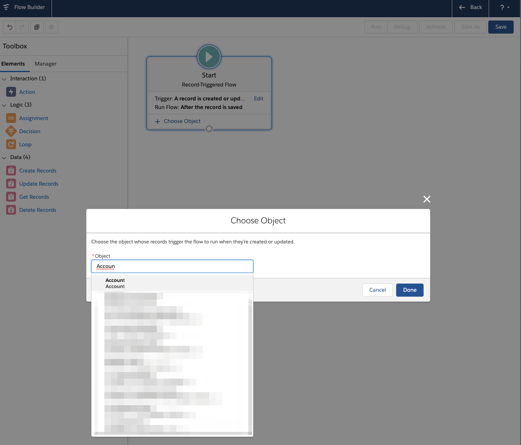Click the Back arrow icon

click(462, 7)
